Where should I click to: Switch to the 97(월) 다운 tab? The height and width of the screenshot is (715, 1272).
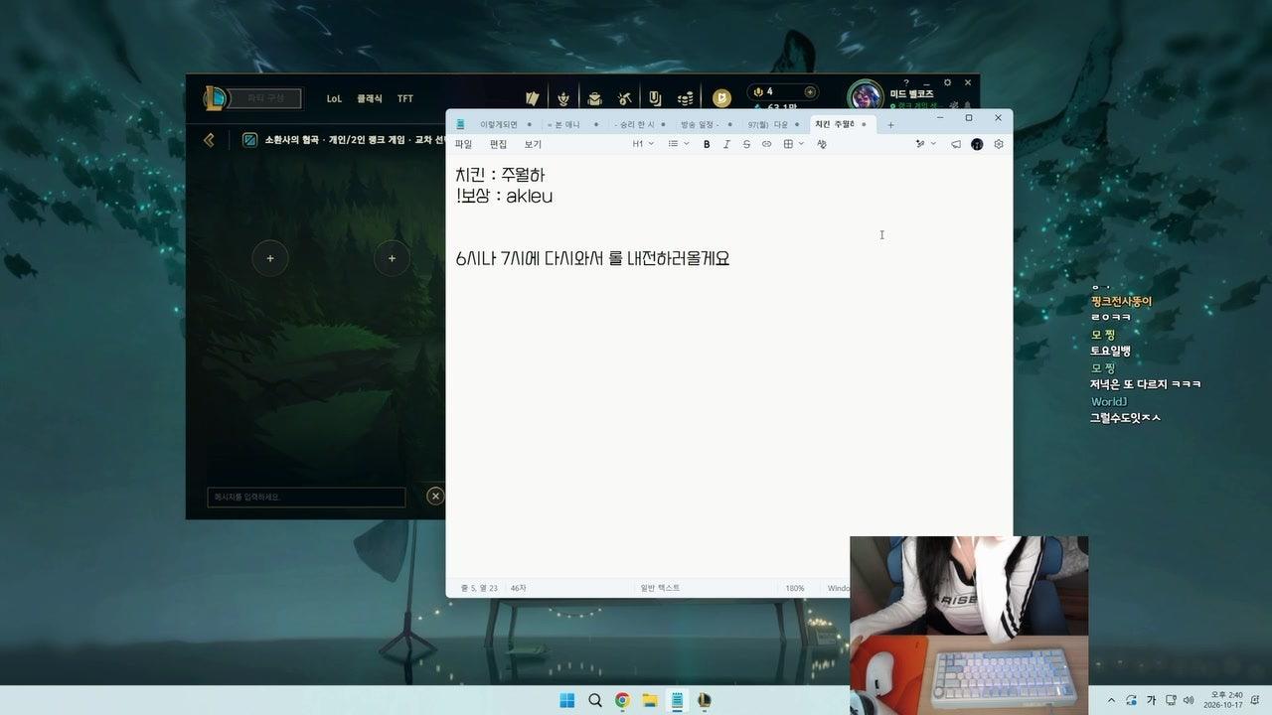(768, 125)
